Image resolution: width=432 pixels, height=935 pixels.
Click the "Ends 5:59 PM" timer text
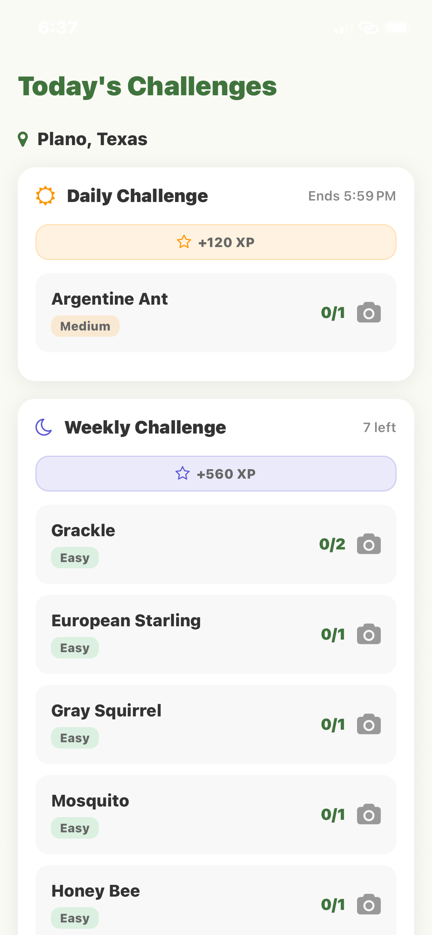click(x=352, y=196)
